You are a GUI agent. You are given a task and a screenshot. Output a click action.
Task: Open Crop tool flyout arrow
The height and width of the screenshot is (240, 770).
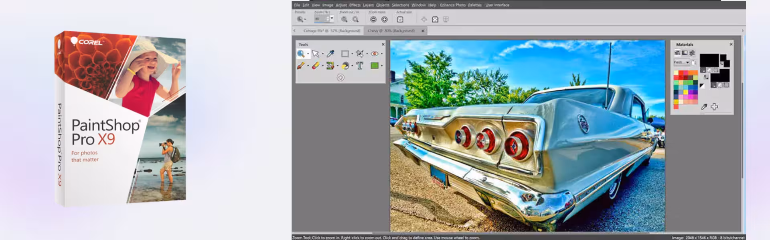tap(367, 54)
